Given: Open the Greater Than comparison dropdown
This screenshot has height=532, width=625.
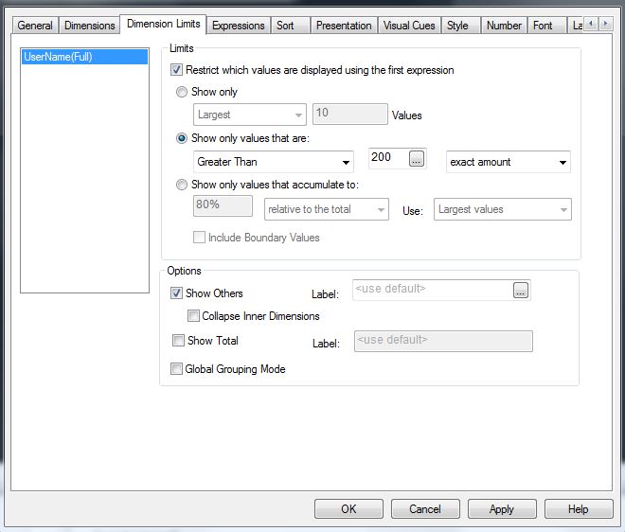Looking at the screenshot, I should coord(273,162).
